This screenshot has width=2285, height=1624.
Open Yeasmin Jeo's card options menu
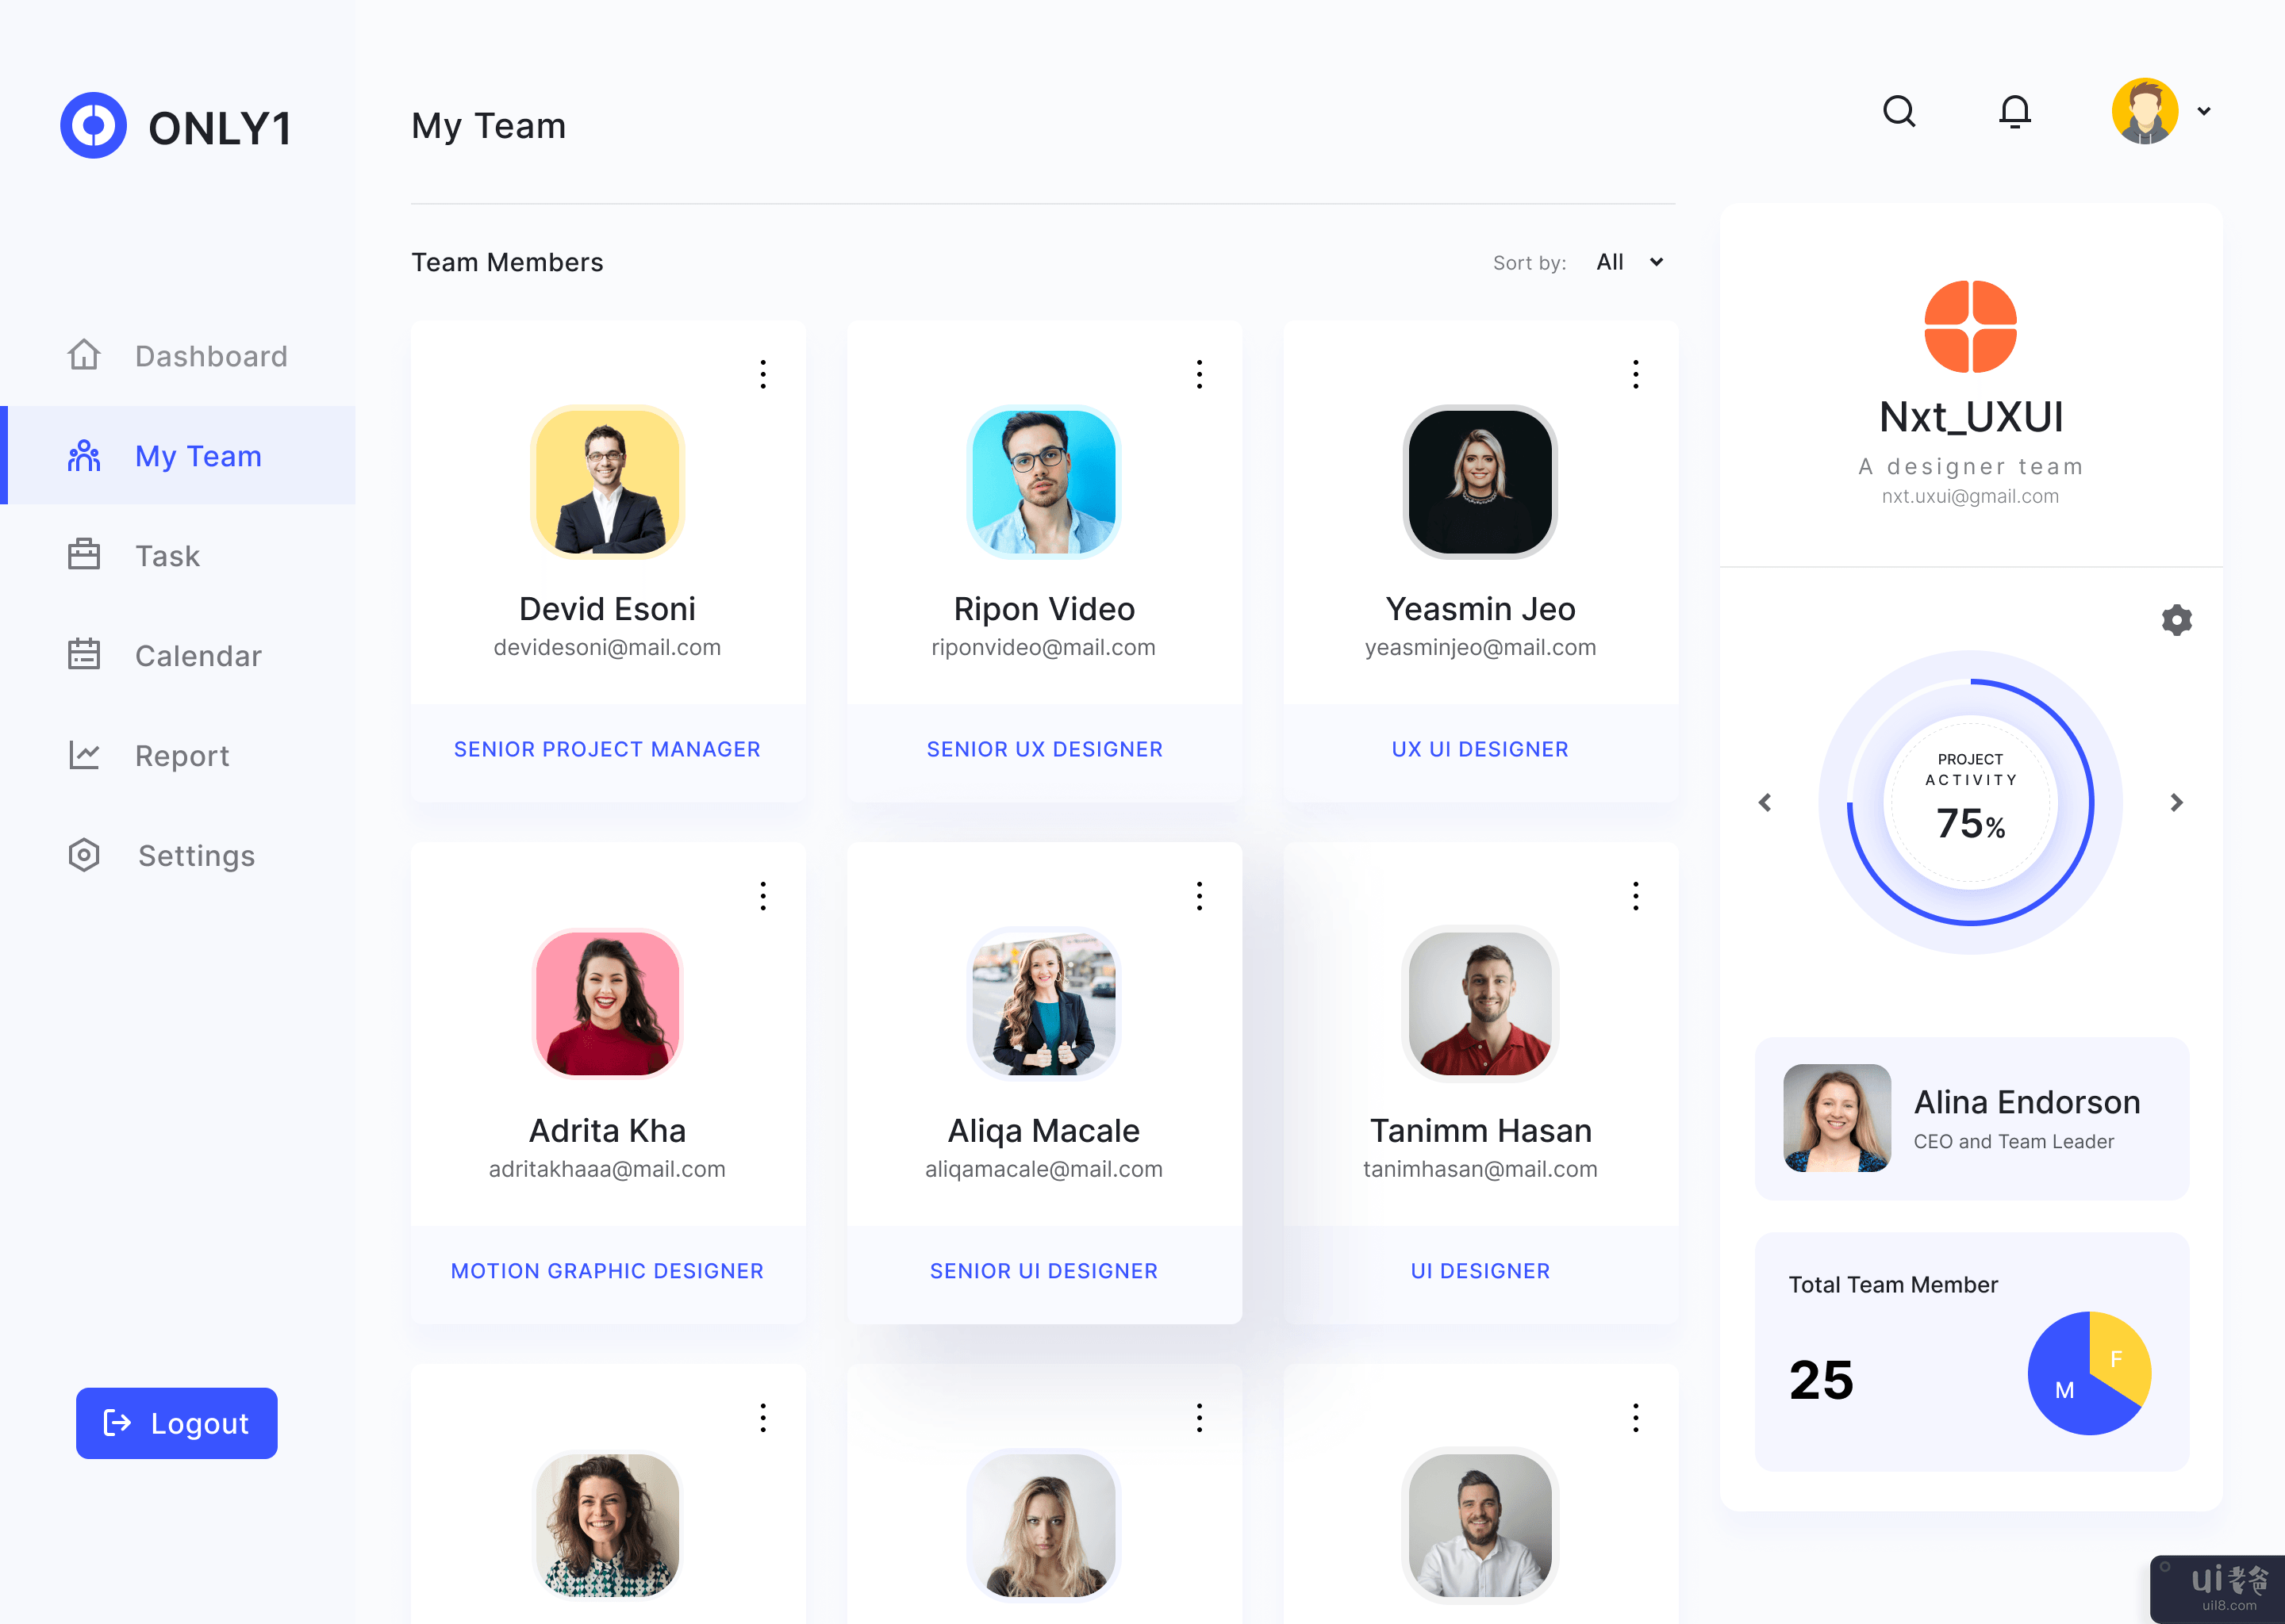(x=1634, y=374)
